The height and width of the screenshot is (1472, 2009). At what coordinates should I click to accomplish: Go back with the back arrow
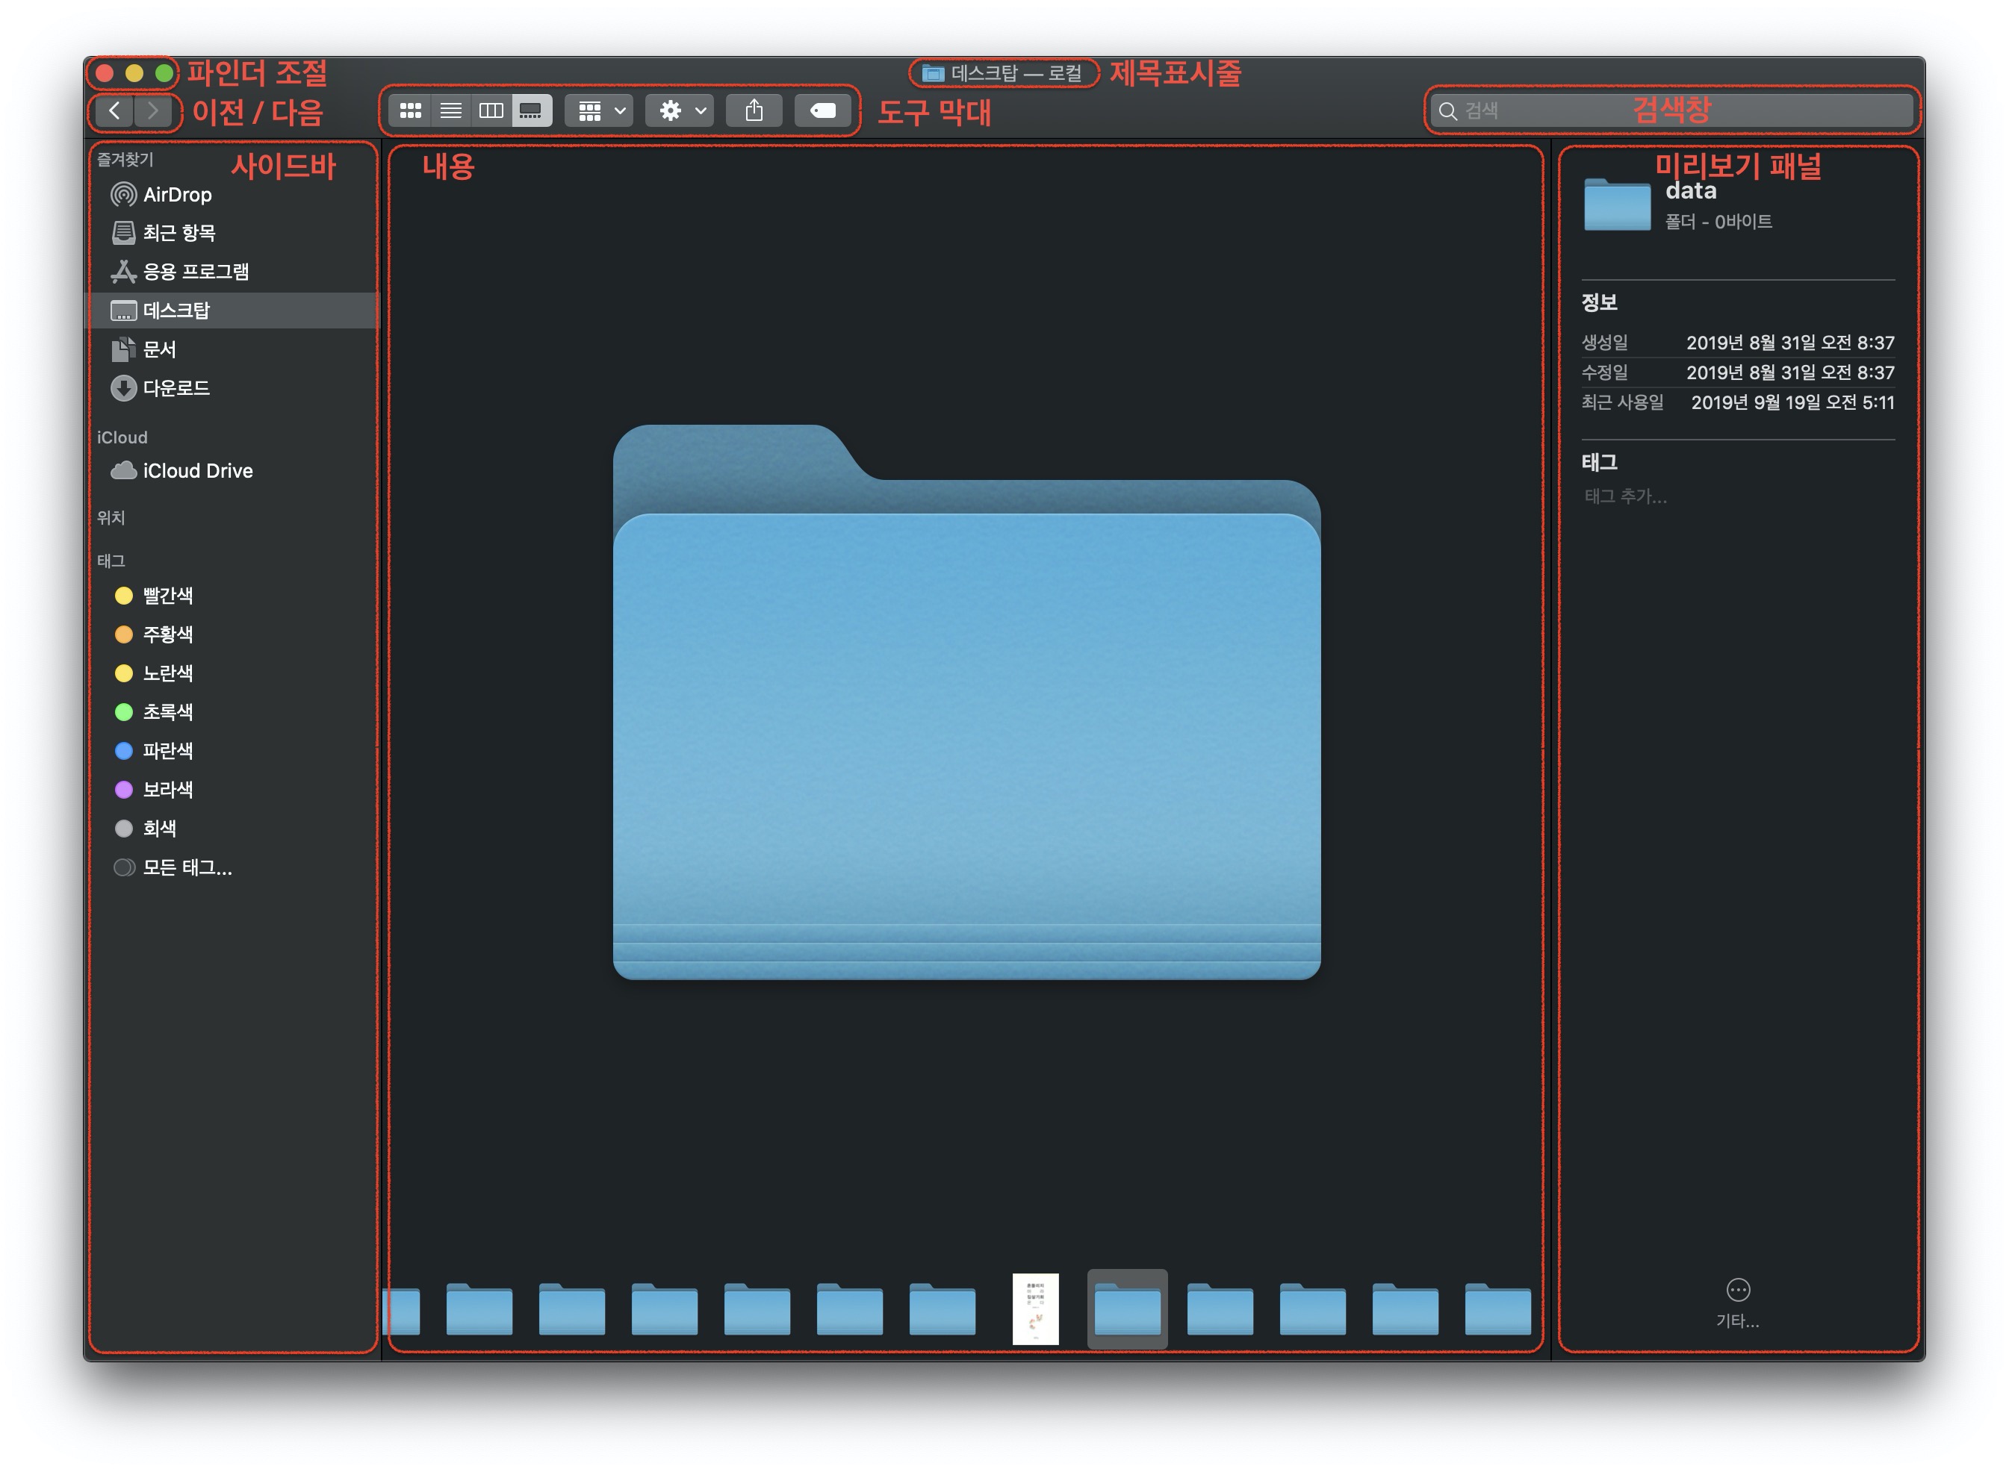pos(114,110)
